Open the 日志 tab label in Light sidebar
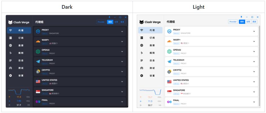This screenshot has width=266, height=113. (152, 60)
